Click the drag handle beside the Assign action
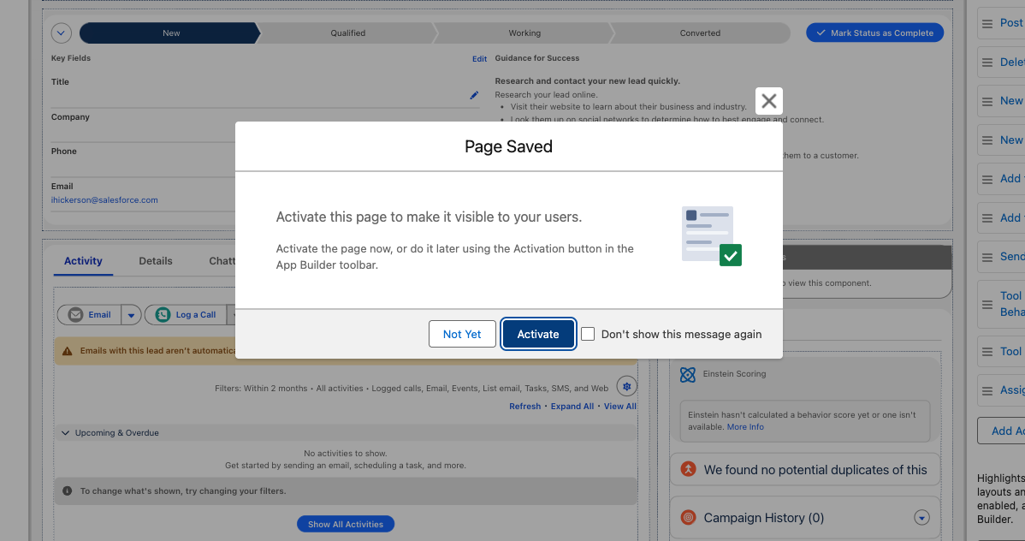Screen dimensions: 1025x541 tap(987, 390)
